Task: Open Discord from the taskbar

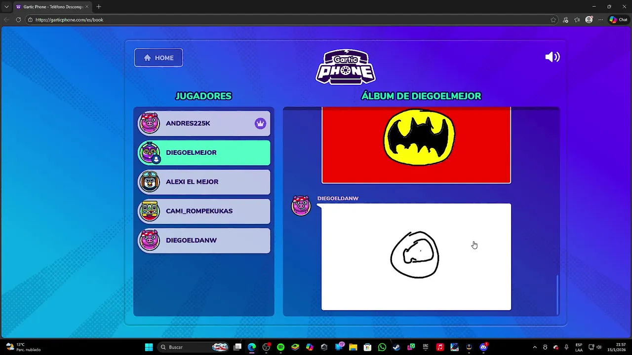Action: 483,347
